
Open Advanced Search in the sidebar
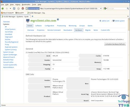click(x=9, y=57)
